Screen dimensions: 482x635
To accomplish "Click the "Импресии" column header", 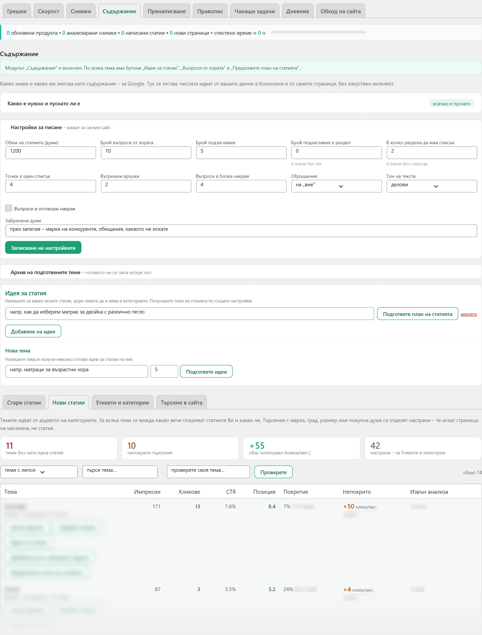I will 147,491.
